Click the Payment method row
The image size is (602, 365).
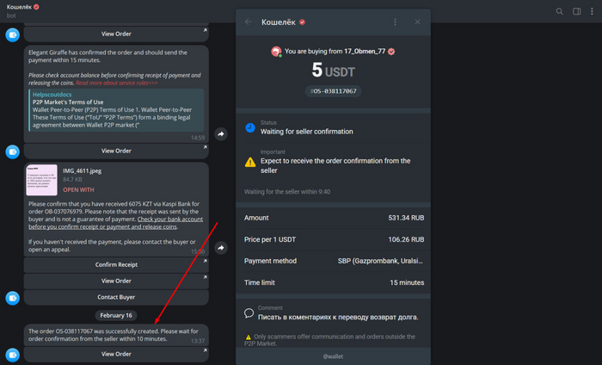334,260
